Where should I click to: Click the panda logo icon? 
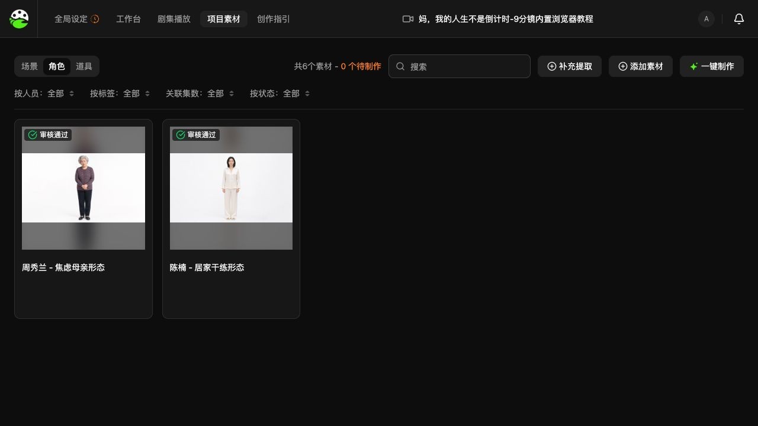tap(19, 19)
